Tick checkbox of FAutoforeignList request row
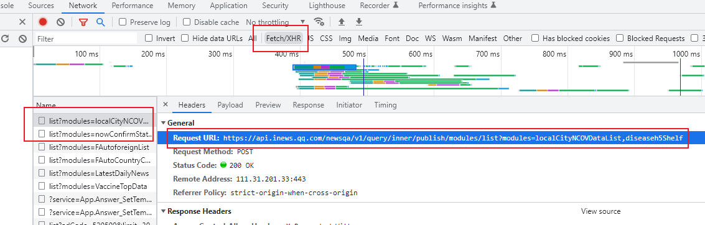The width and height of the screenshot is (705, 225). coord(42,147)
